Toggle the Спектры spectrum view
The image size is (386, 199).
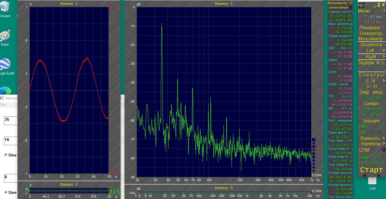[372, 75]
